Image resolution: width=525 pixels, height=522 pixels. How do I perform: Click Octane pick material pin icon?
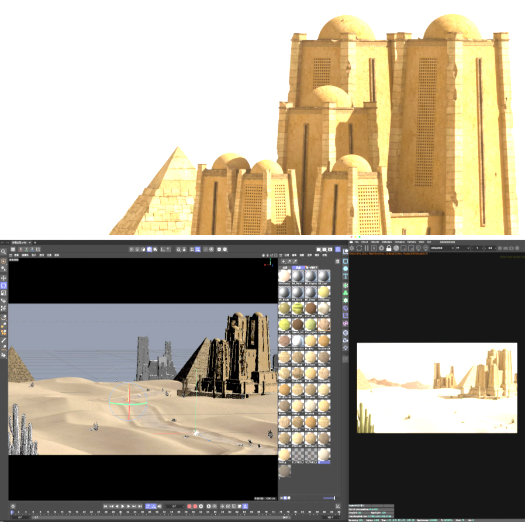coord(426,248)
